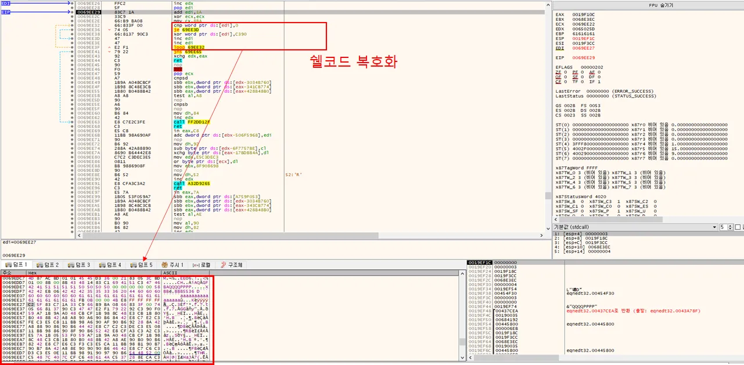
Task: Click the Hex column header in dump
Action: coord(93,272)
